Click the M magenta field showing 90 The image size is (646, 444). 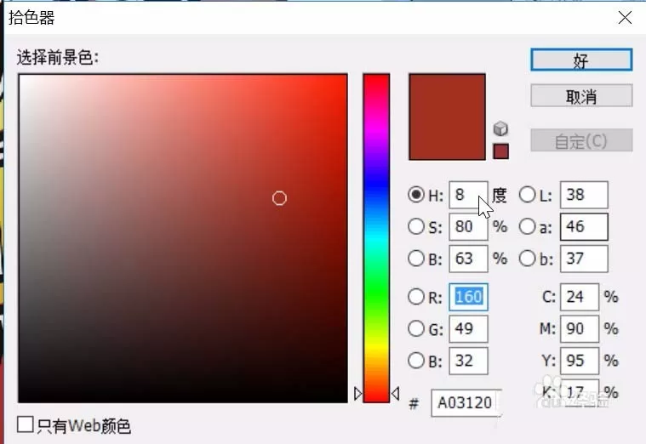point(580,328)
